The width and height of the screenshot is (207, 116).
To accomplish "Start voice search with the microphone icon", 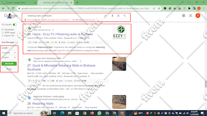I will pos(112,16).
